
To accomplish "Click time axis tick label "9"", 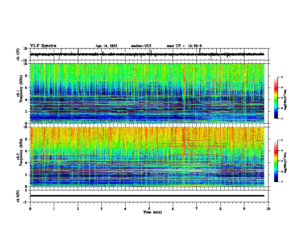I will click(244, 209).
